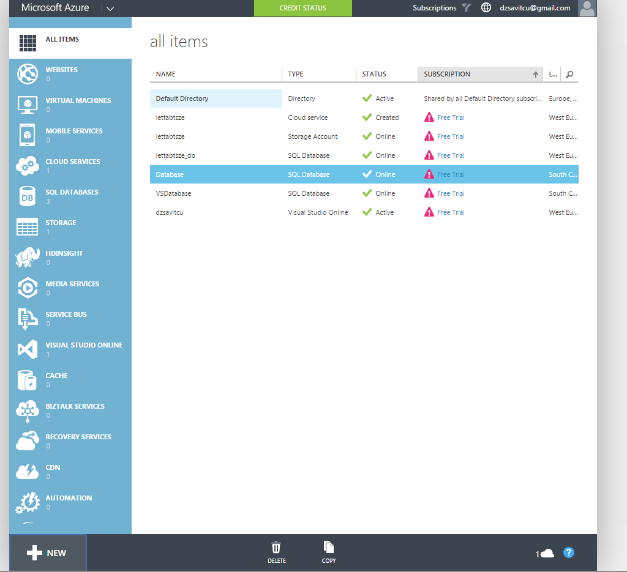Click the Cloud service type cell
The height and width of the screenshot is (572, 627).
tap(308, 117)
